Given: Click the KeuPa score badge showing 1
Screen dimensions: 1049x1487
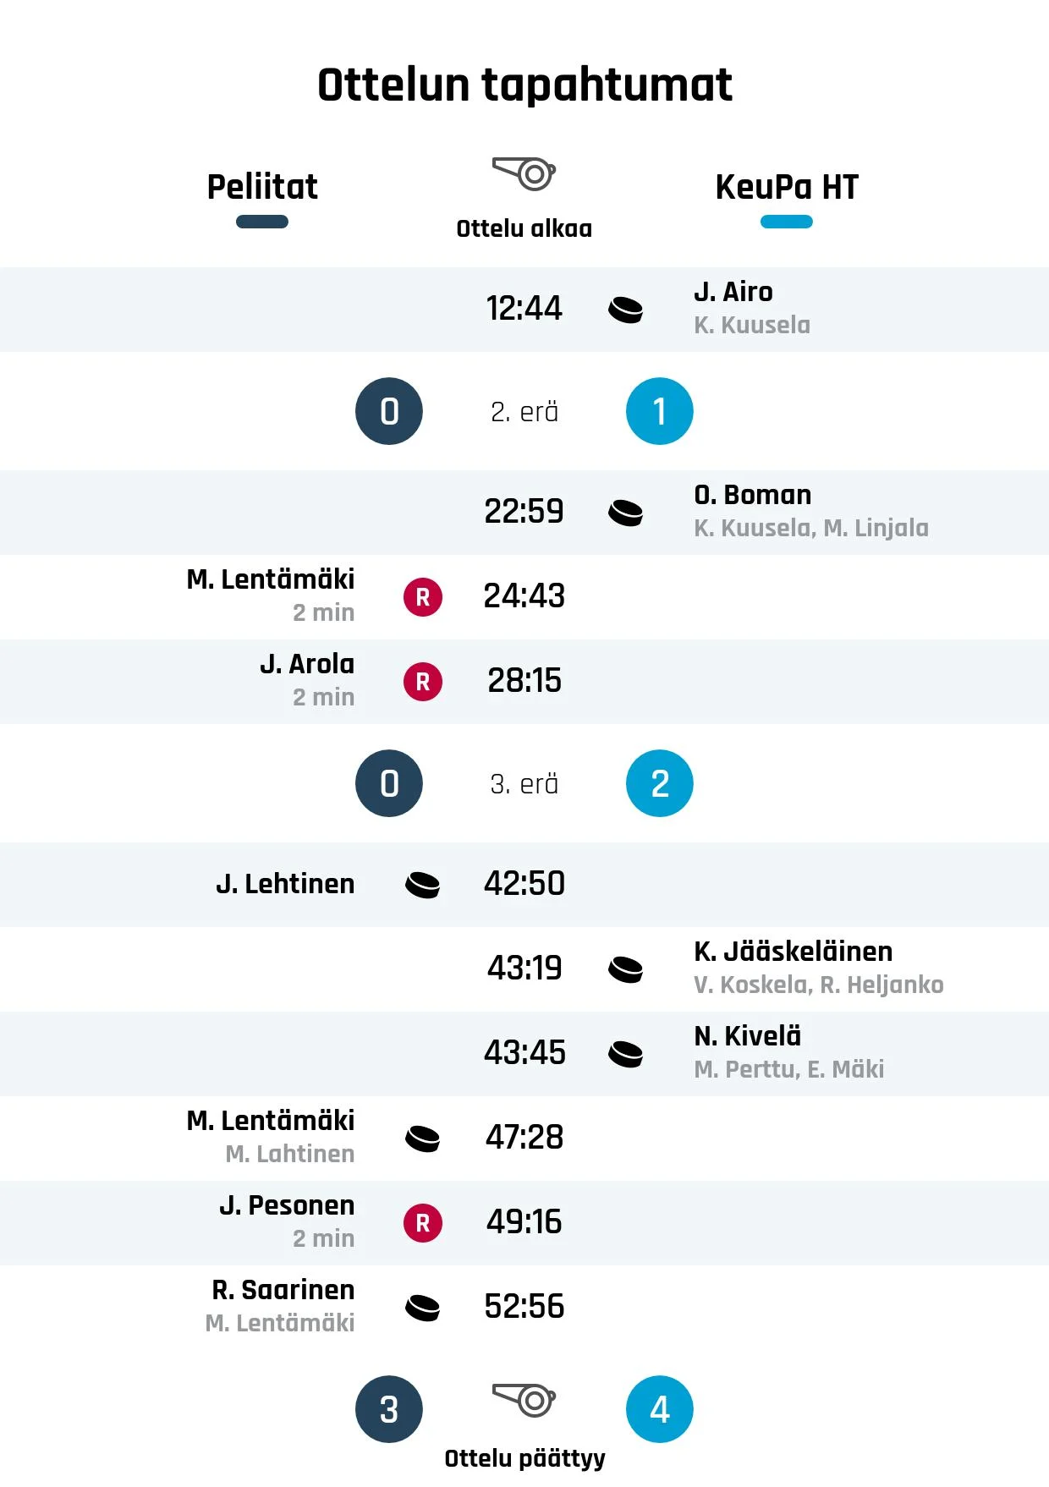Looking at the screenshot, I should point(660,411).
